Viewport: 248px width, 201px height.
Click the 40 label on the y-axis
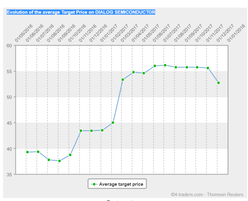[9, 149]
